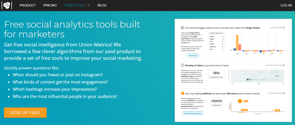Click the bullet about when to Tweet
The width and height of the screenshot is (295, 125).
pyautogui.click(x=58, y=75)
